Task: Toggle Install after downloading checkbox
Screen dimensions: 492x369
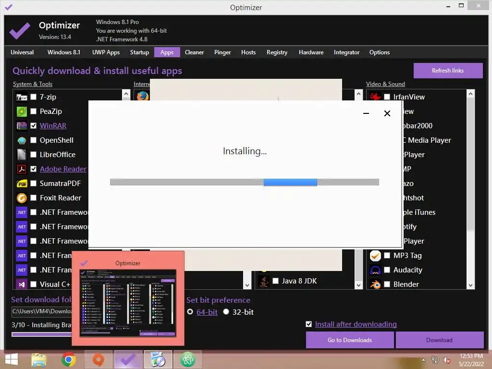Action: pyautogui.click(x=309, y=324)
